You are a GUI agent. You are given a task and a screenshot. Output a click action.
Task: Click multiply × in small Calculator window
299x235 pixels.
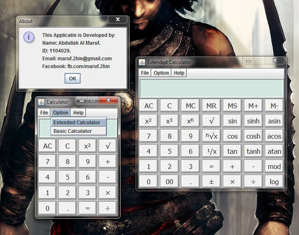pos(108,193)
